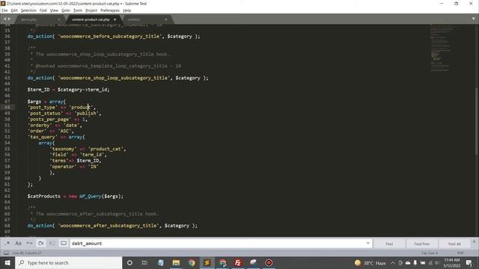The width and height of the screenshot is (479, 269).
Task: Open File Explorer from taskbar
Action: click(x=176, y=262)
